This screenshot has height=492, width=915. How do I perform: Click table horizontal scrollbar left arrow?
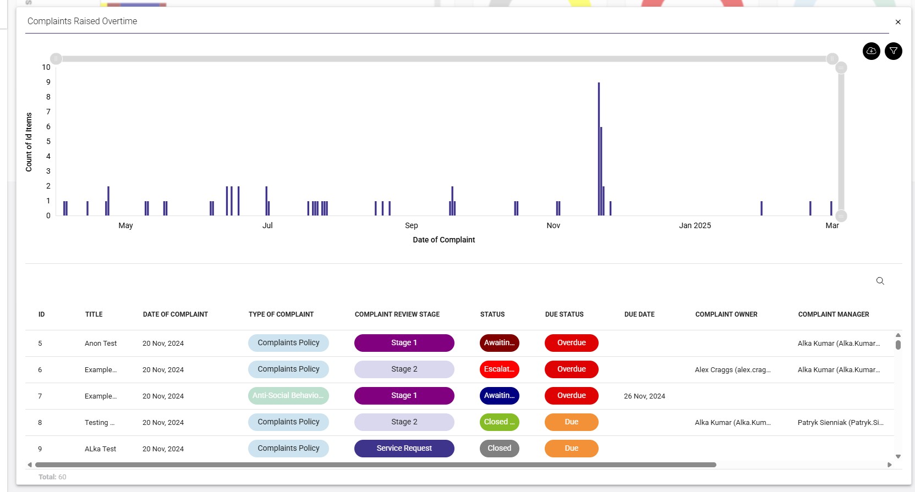coord(30,465)
